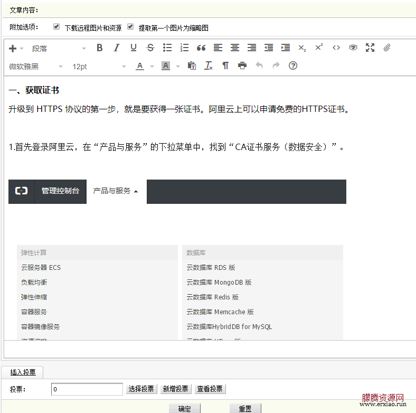Click the 云数据库 MongoDB 版 text
This screenshot has height=413, width=416.
coord(219,283)
